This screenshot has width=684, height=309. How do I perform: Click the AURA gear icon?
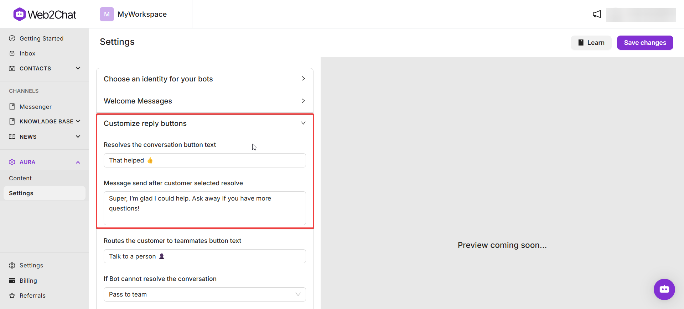point(12,162)
